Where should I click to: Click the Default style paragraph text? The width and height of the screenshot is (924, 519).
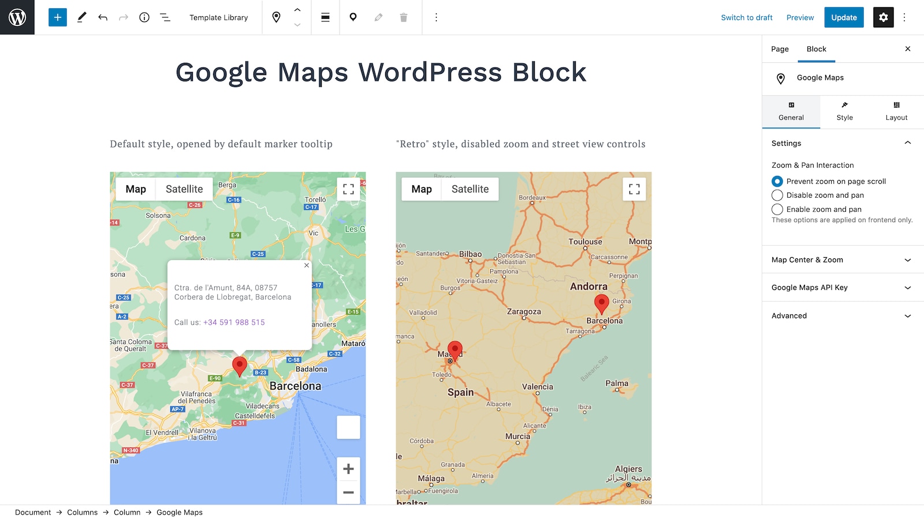pos(221,144)
